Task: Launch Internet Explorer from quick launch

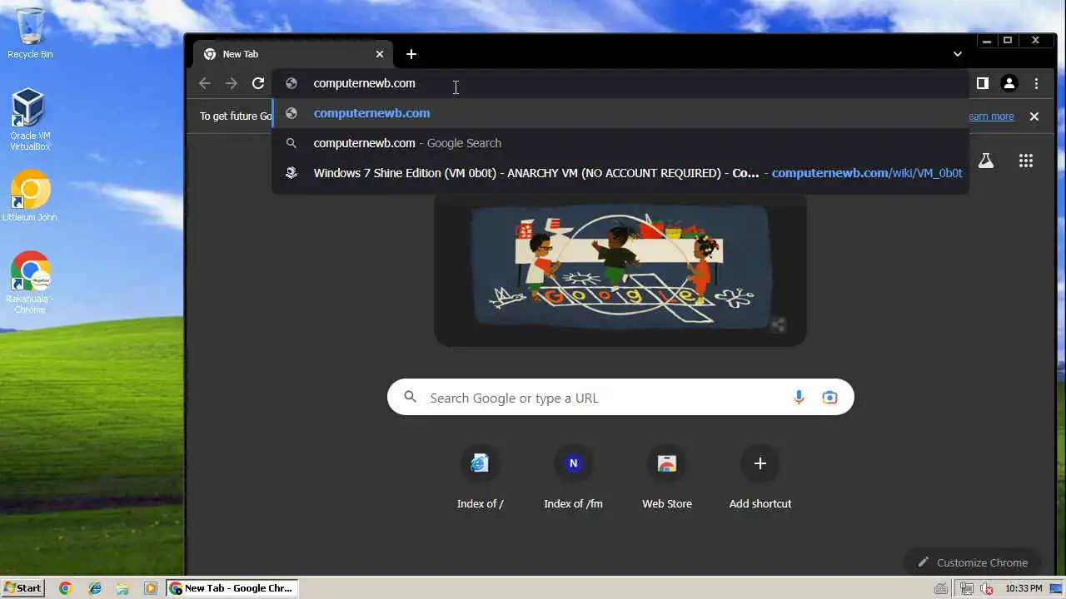Action: click(95, 588)
